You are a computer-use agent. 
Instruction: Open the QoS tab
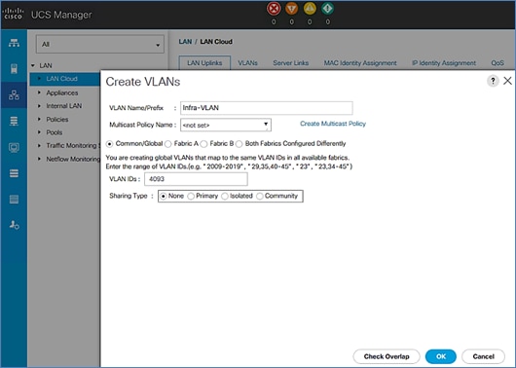(498, 63)
